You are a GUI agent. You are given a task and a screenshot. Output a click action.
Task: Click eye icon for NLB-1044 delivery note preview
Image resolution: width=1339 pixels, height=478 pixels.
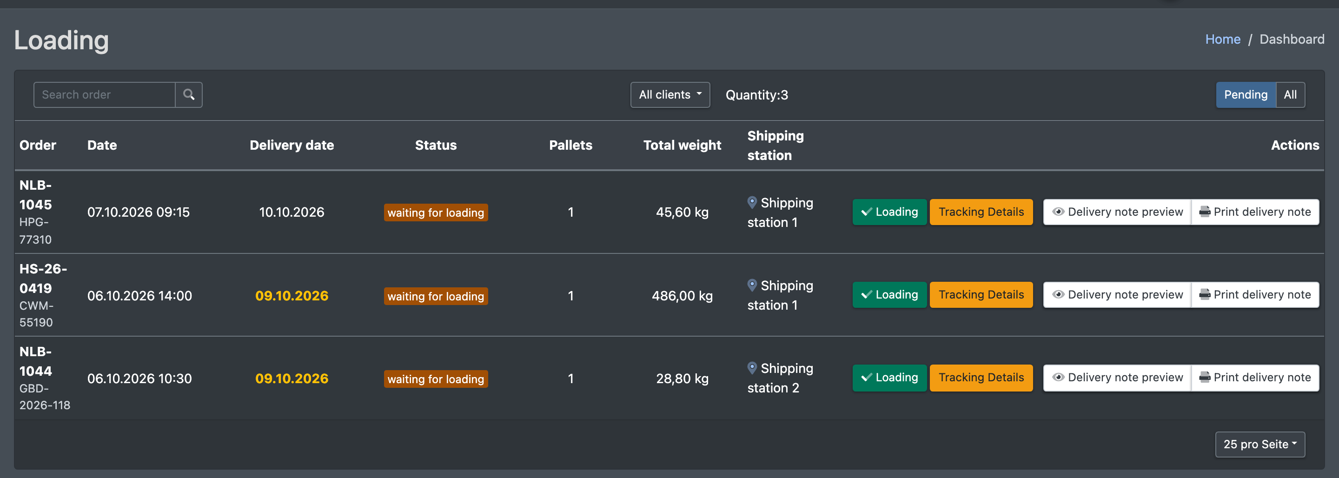pos(1058,377)
